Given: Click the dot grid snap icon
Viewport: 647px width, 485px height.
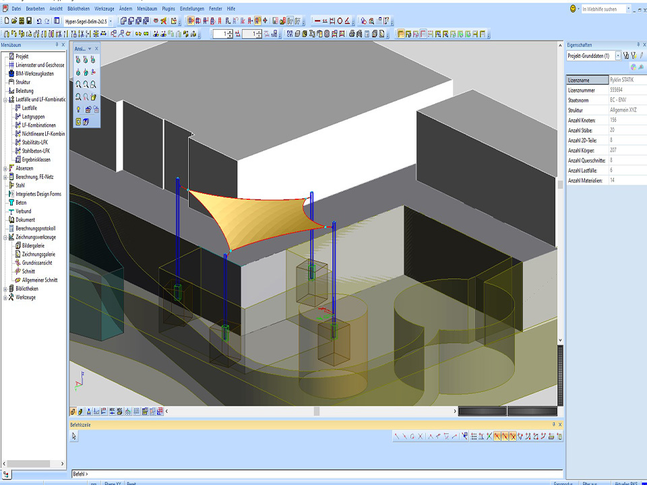Looking at the screenshot, I should coord(474,437).
